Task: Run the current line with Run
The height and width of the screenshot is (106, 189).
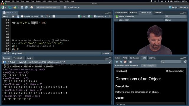Action: pyautogui.click(x=82, y=16)
